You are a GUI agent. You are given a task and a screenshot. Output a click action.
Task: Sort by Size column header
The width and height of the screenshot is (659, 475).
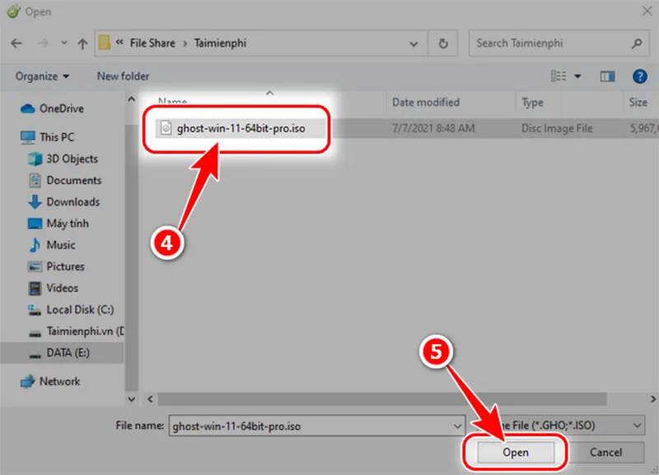[638, 102]
